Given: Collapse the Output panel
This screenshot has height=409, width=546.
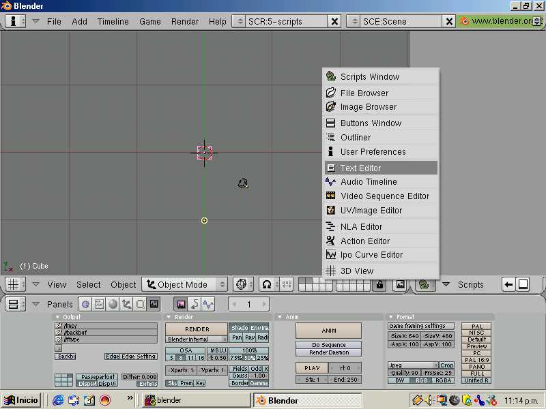Looking at the screenshot, I should click(57, 317).
